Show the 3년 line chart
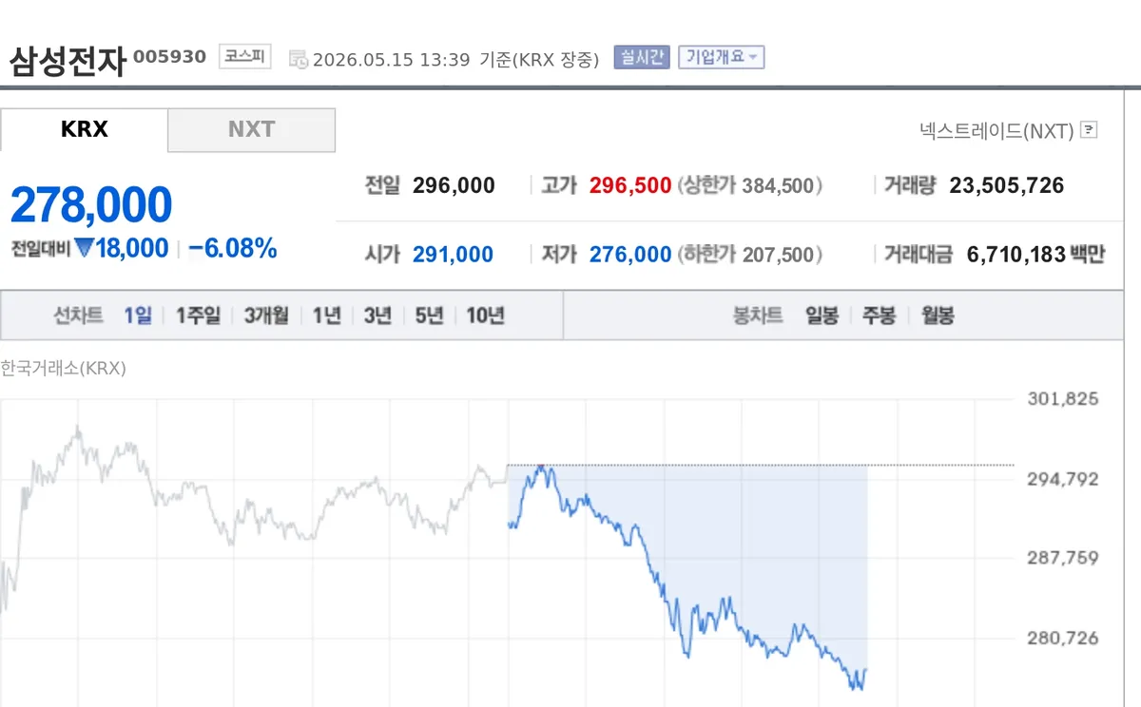The width and height of the screenshot is (1141, 707). pos(377,315)
